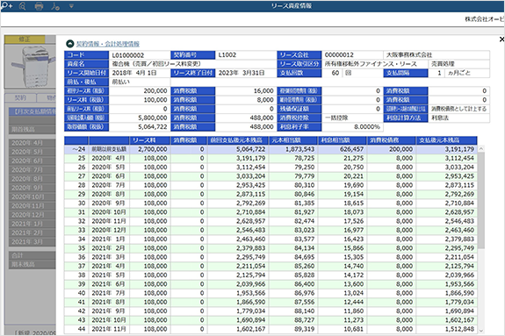Viewport: 505px width, 336px height.
Task: Click the 利息利子率 value 8.0000%
Action: (352, 127)
